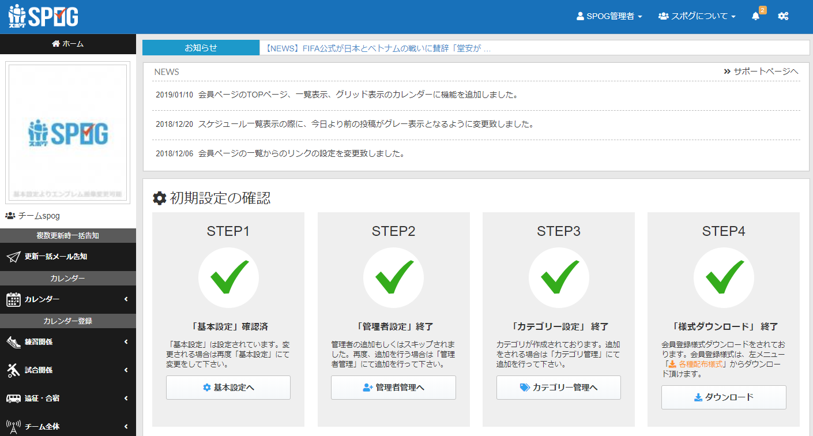
Task: Click the bus icon for trips and camps
Action: [x=13, y=399]
